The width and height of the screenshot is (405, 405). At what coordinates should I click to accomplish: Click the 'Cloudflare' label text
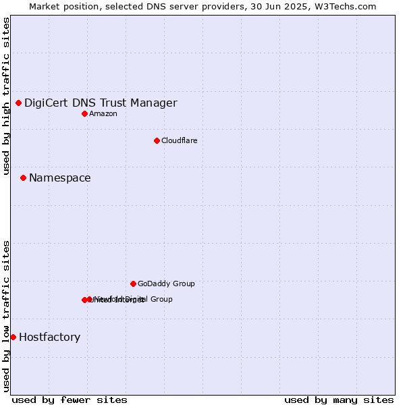(x=180, y=140)
